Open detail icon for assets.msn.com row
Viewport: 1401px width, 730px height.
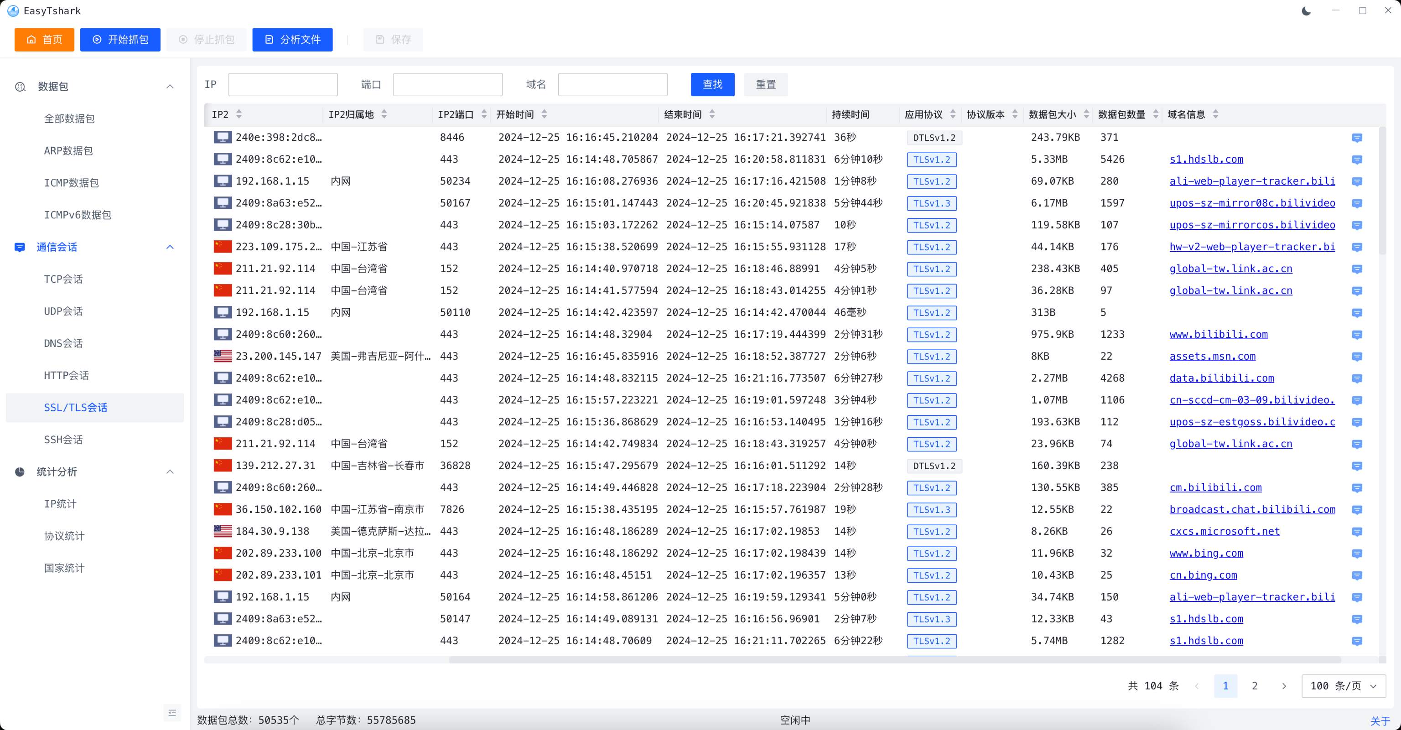click(x=1356, y=357)
